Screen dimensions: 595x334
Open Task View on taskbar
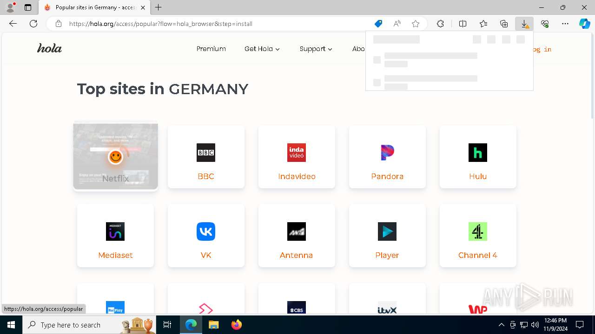tap(167, 325)
